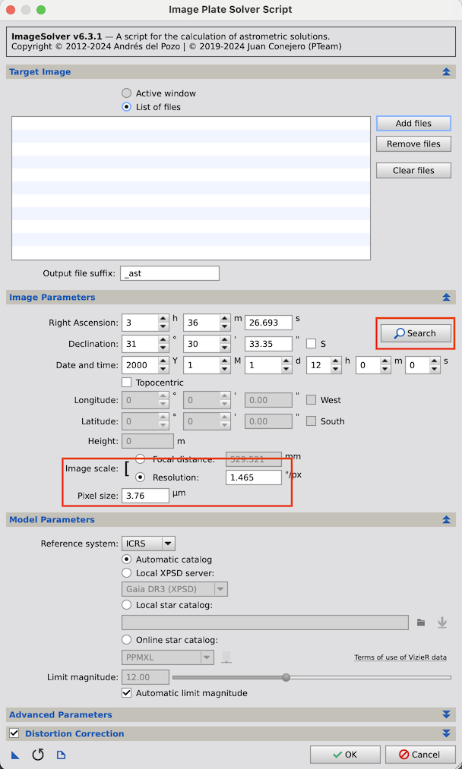Viewport: 462px width, 769px height.
Task: Click the local star catalog folder icon
Action: 421,622
